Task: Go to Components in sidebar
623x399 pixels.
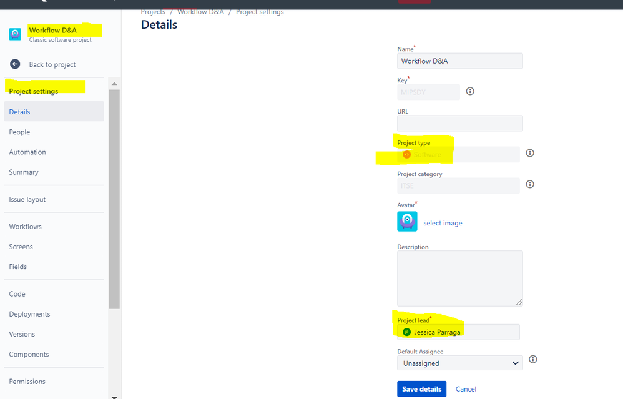Action: [29, 354]
